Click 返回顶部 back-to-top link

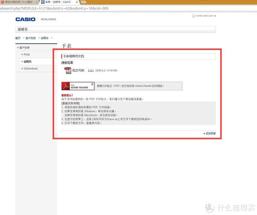tap(210, 133)
